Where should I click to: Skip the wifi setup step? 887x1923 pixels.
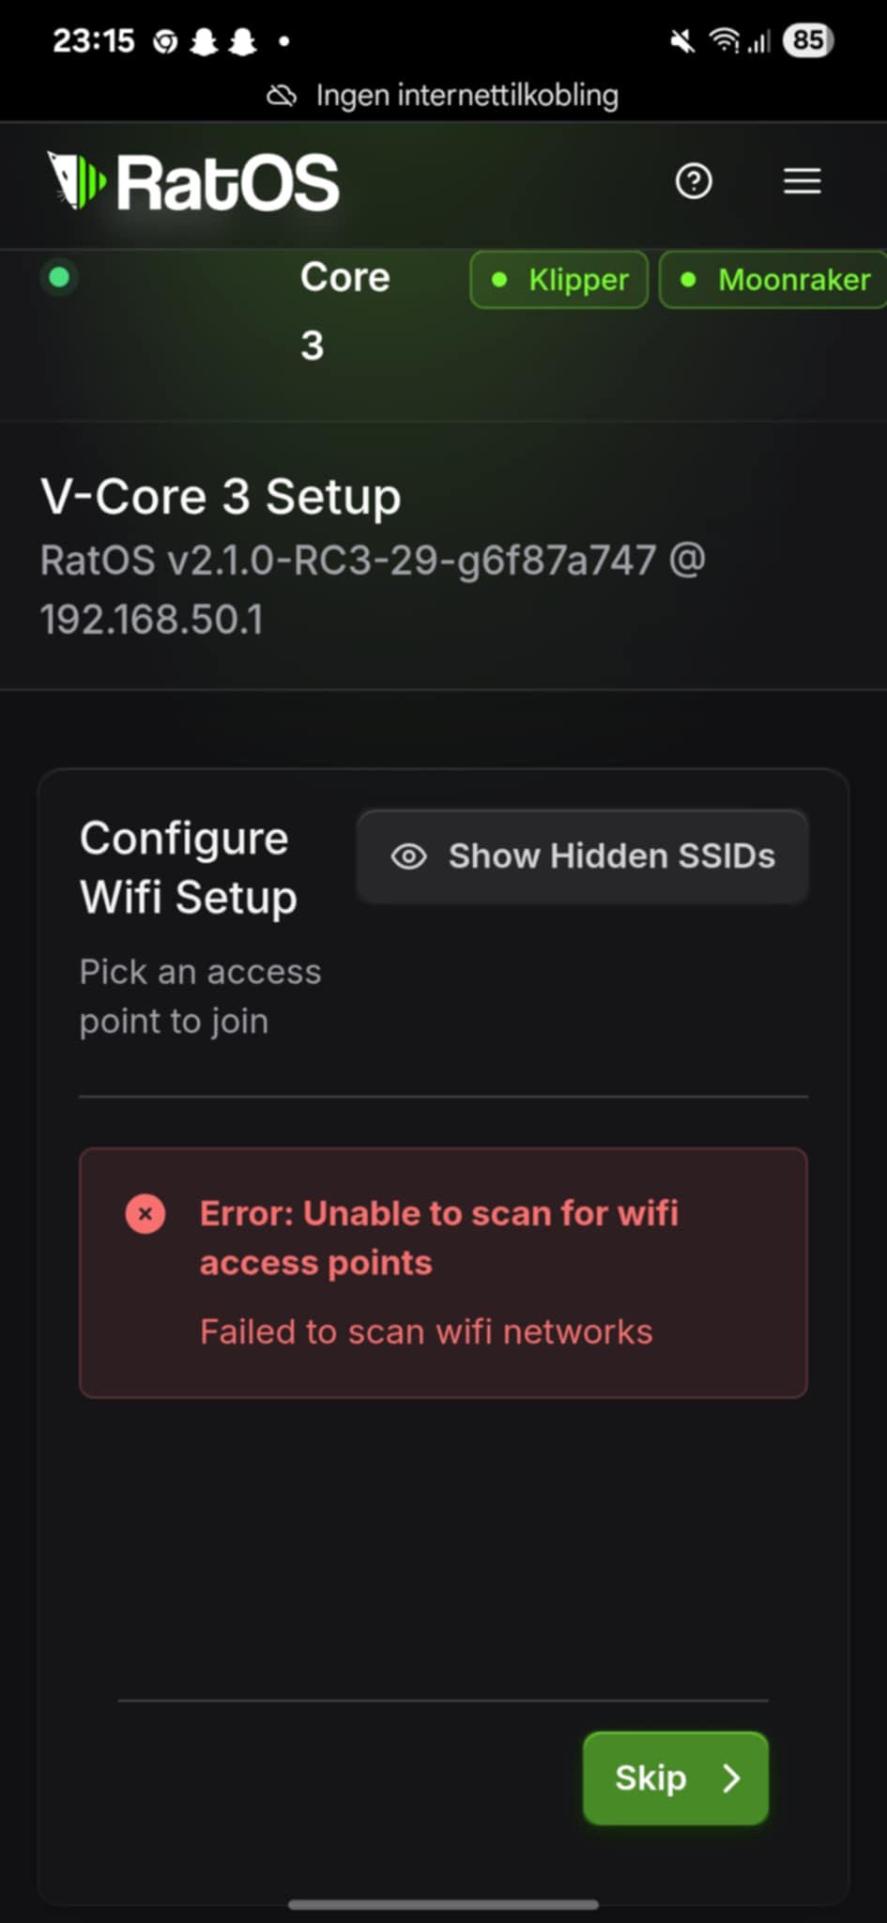click(676, 1777)
